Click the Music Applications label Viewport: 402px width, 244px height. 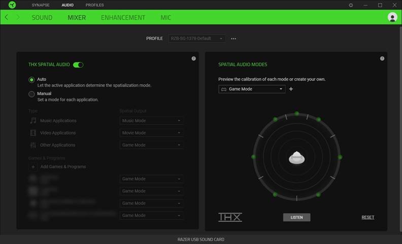(x=58, y=121)
